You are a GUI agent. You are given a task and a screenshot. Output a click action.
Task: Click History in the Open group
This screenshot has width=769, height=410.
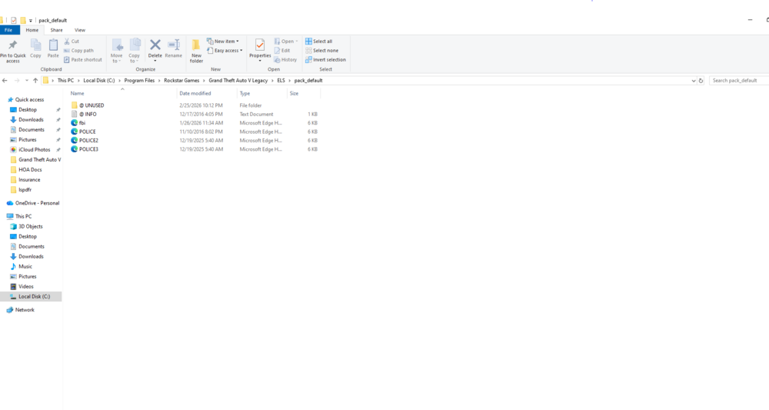pos(285,60)
